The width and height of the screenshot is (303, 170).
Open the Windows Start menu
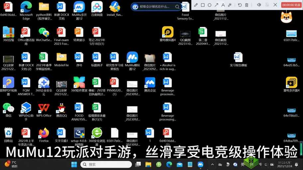coord(74,164)
